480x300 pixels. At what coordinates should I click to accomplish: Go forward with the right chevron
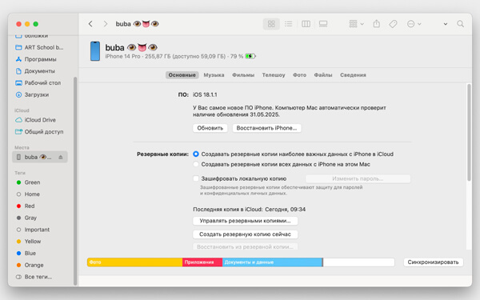106,24
